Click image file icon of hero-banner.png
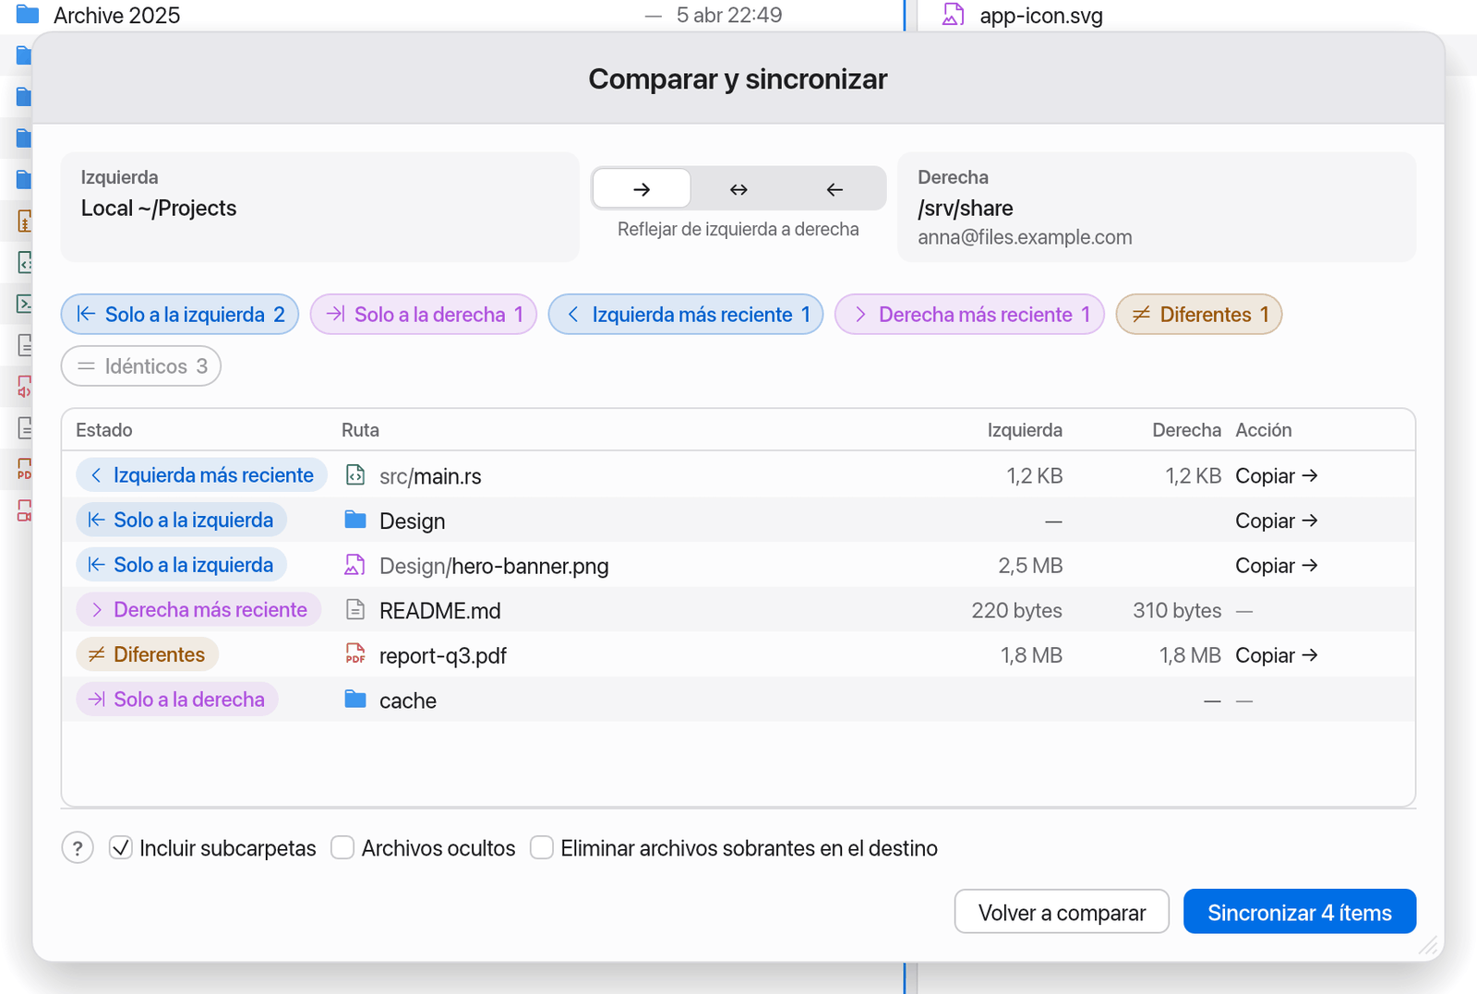1477x994 pixels. [355, 565]
